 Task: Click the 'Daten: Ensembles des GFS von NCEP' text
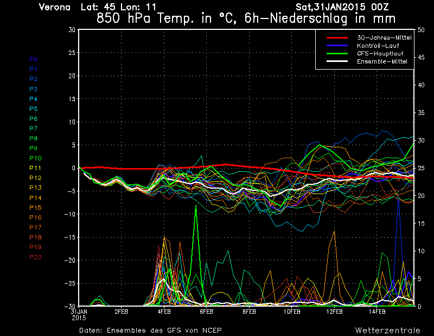(x=150, y=330)
